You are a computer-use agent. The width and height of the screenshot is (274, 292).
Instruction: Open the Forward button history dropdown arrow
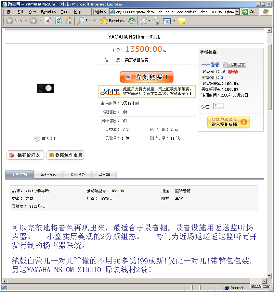pyautogui.click(x=40, y=21)
